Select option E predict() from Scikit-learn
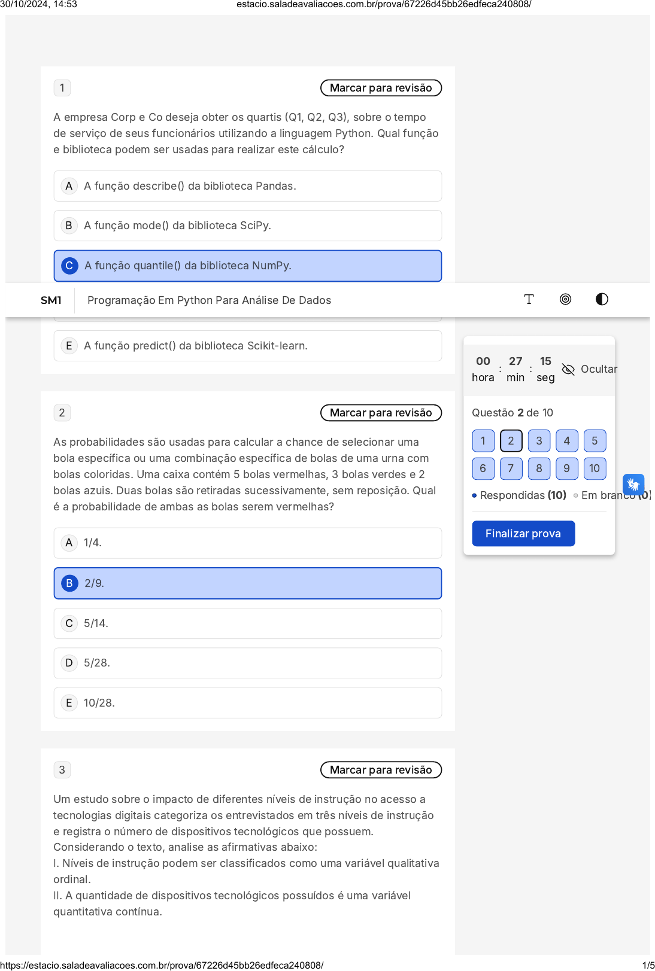The height and width of the screenshot is (971, 655). (248, 346)
